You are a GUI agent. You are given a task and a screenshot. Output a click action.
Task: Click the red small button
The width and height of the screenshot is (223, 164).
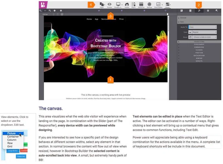(x=24, y=151)
